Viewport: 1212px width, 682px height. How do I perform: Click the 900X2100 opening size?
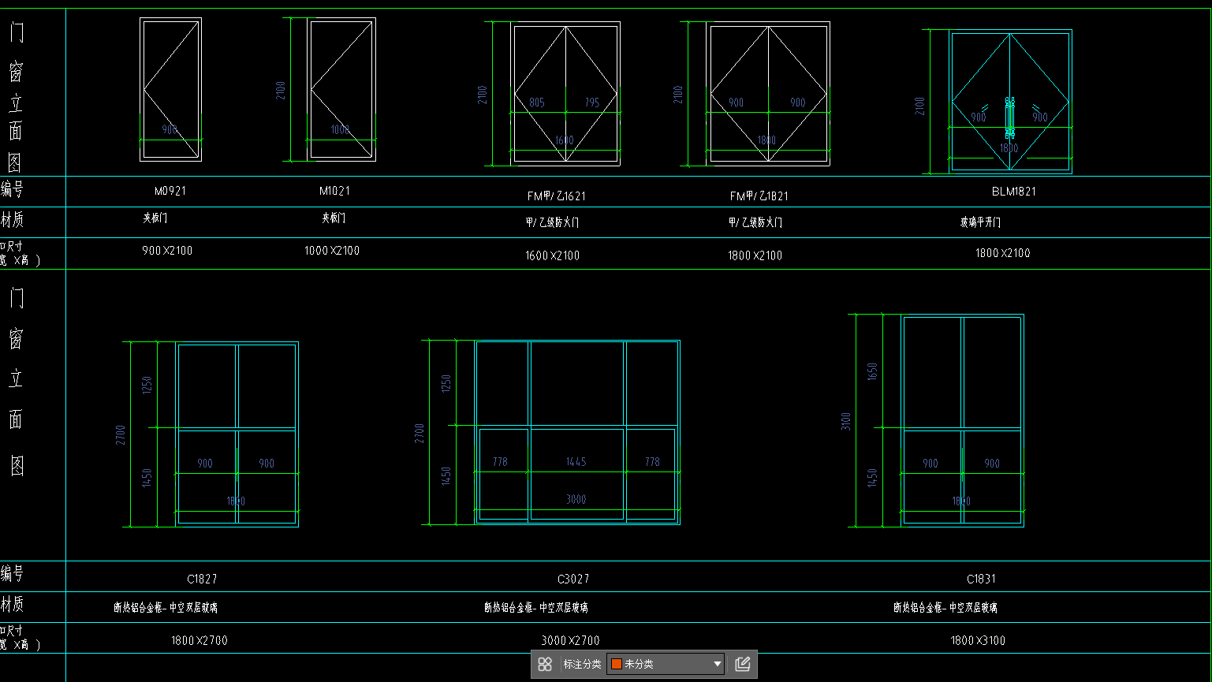point(167,251)
